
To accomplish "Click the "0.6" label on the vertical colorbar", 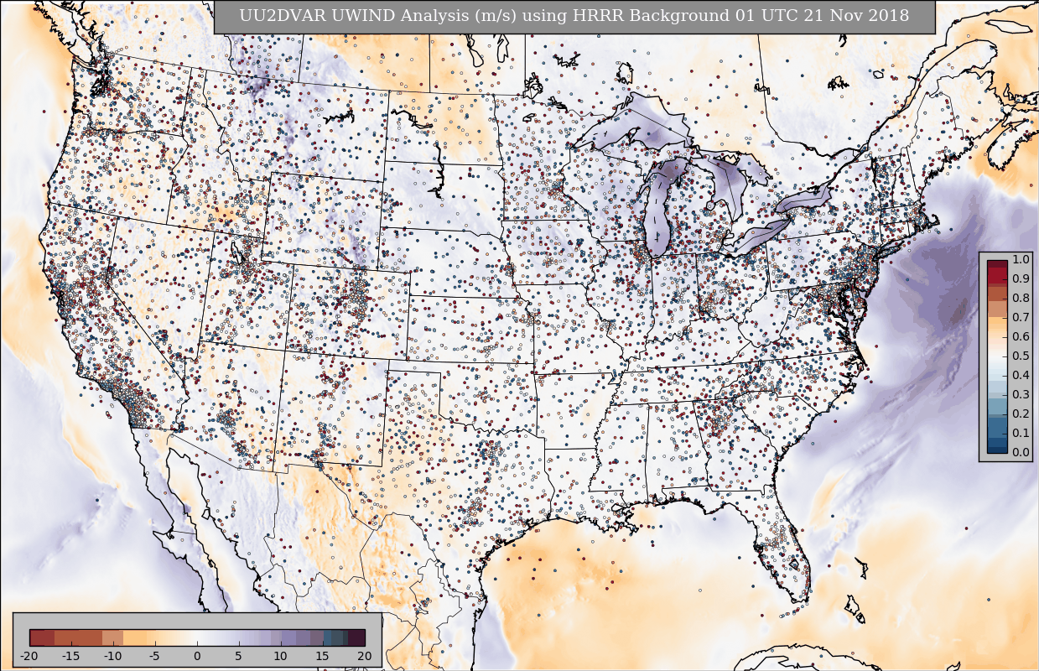I will (1021, 336).
